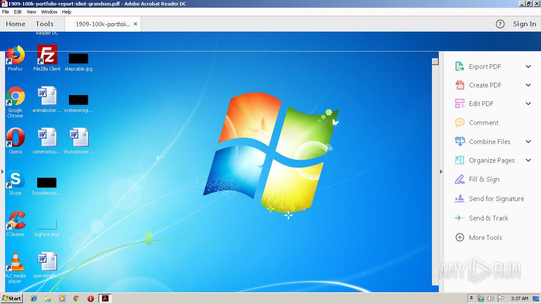
Task: Select the 1909-100k-portfoli document tab
Action: tap(103, 24)
